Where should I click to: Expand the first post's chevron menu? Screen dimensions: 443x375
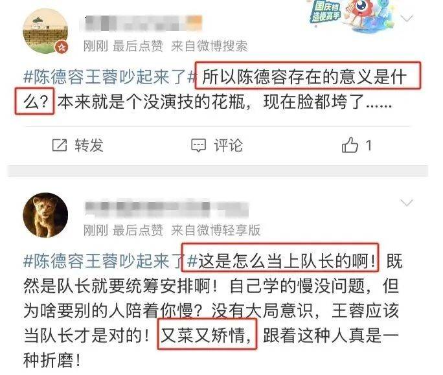(407, 19)
